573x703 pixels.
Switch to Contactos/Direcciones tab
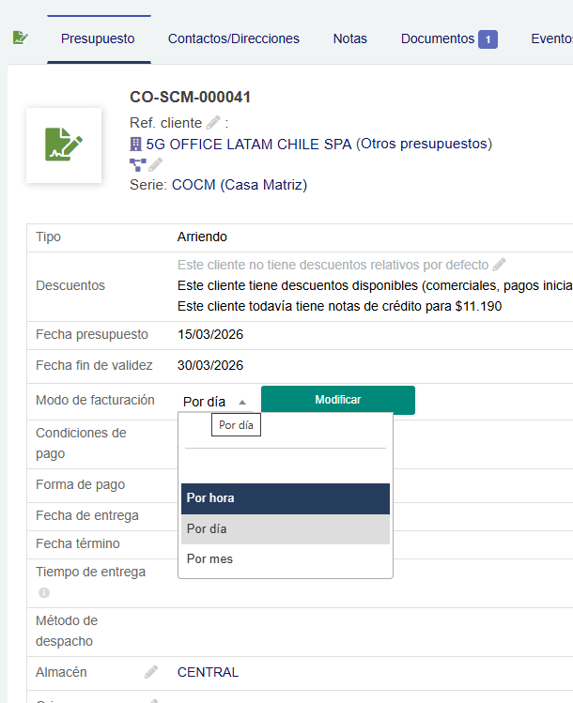[x=233, y=38]
